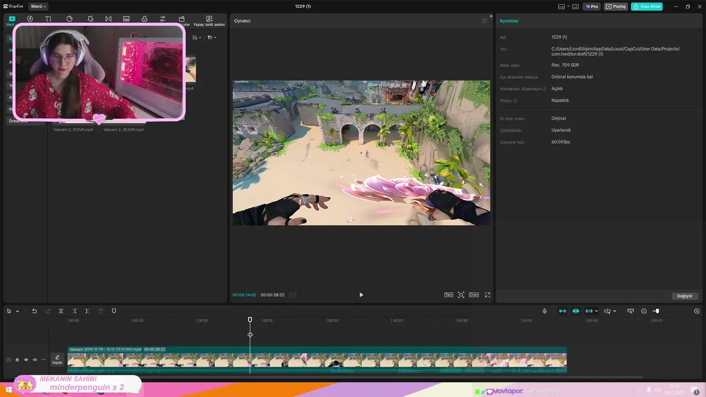Screen dimensions: 706x397
Task: Zoom out the timeline with minus icon
Action: coord(644,311)
